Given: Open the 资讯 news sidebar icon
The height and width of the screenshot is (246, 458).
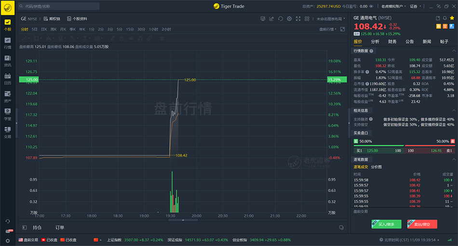Looking at the screenshot, I should point(8,61).
